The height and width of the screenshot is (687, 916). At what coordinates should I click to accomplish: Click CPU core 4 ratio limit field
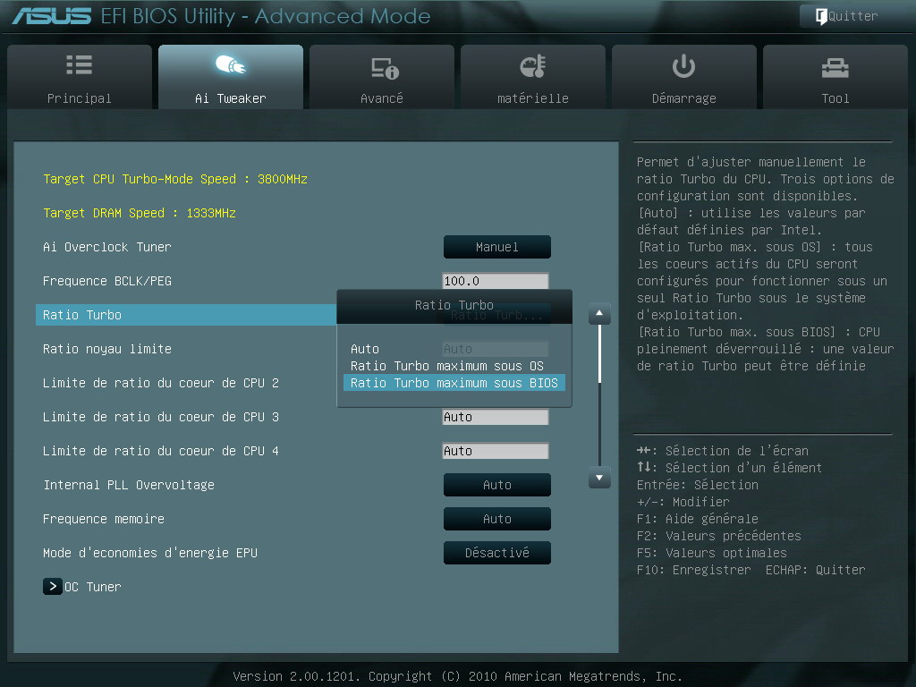(496, 451)
